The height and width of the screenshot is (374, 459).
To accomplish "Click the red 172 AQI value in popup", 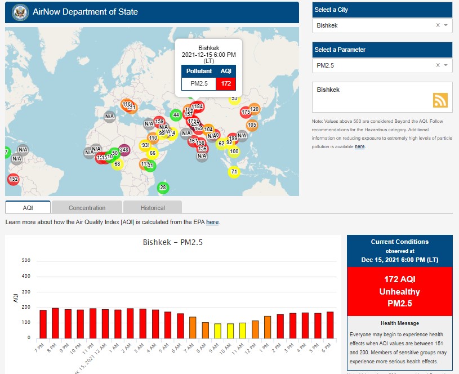I will pyautogui.click(x=226, y=84).
